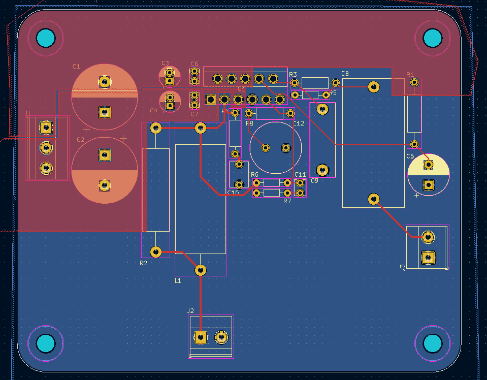This screenshot has height=380, width=487.
Task: Click the round pad of capacitor C1
Action: (105, 82)
